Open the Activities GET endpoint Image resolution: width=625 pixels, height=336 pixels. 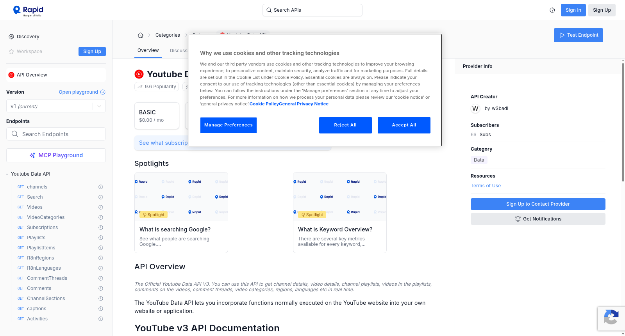click(37, 319)
